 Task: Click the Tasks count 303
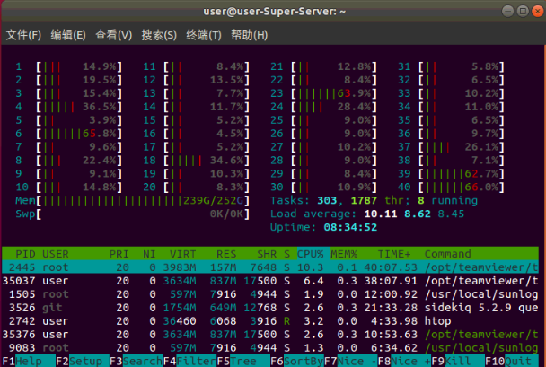point(327,201)
